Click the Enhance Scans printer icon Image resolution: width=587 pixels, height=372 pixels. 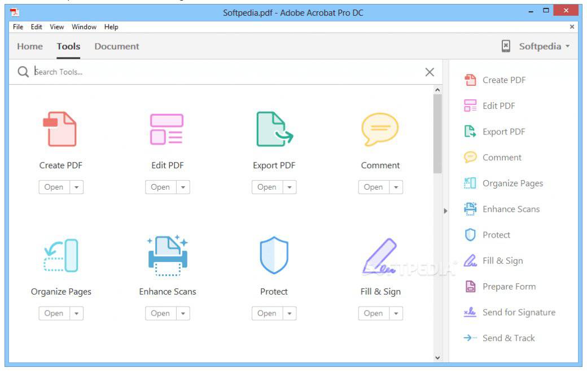coord(167,255)
